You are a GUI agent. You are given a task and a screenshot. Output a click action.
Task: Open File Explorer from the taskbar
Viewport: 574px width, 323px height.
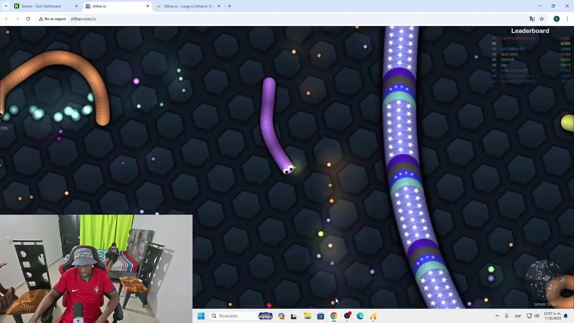tap(307, 316)
